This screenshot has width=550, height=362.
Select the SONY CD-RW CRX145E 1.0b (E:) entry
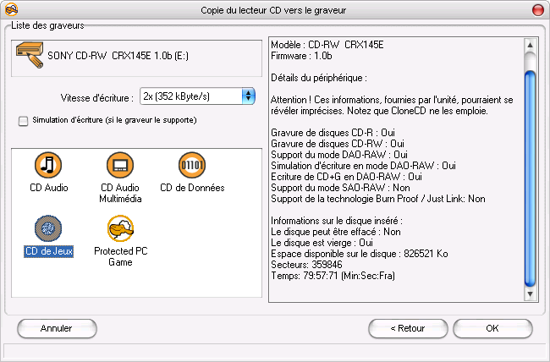(136, 58)
